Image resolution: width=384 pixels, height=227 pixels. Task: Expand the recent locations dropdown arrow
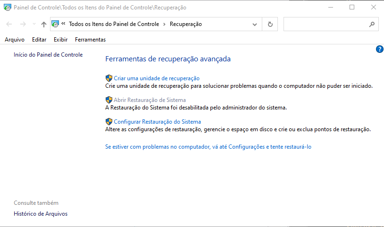(33, 24)
